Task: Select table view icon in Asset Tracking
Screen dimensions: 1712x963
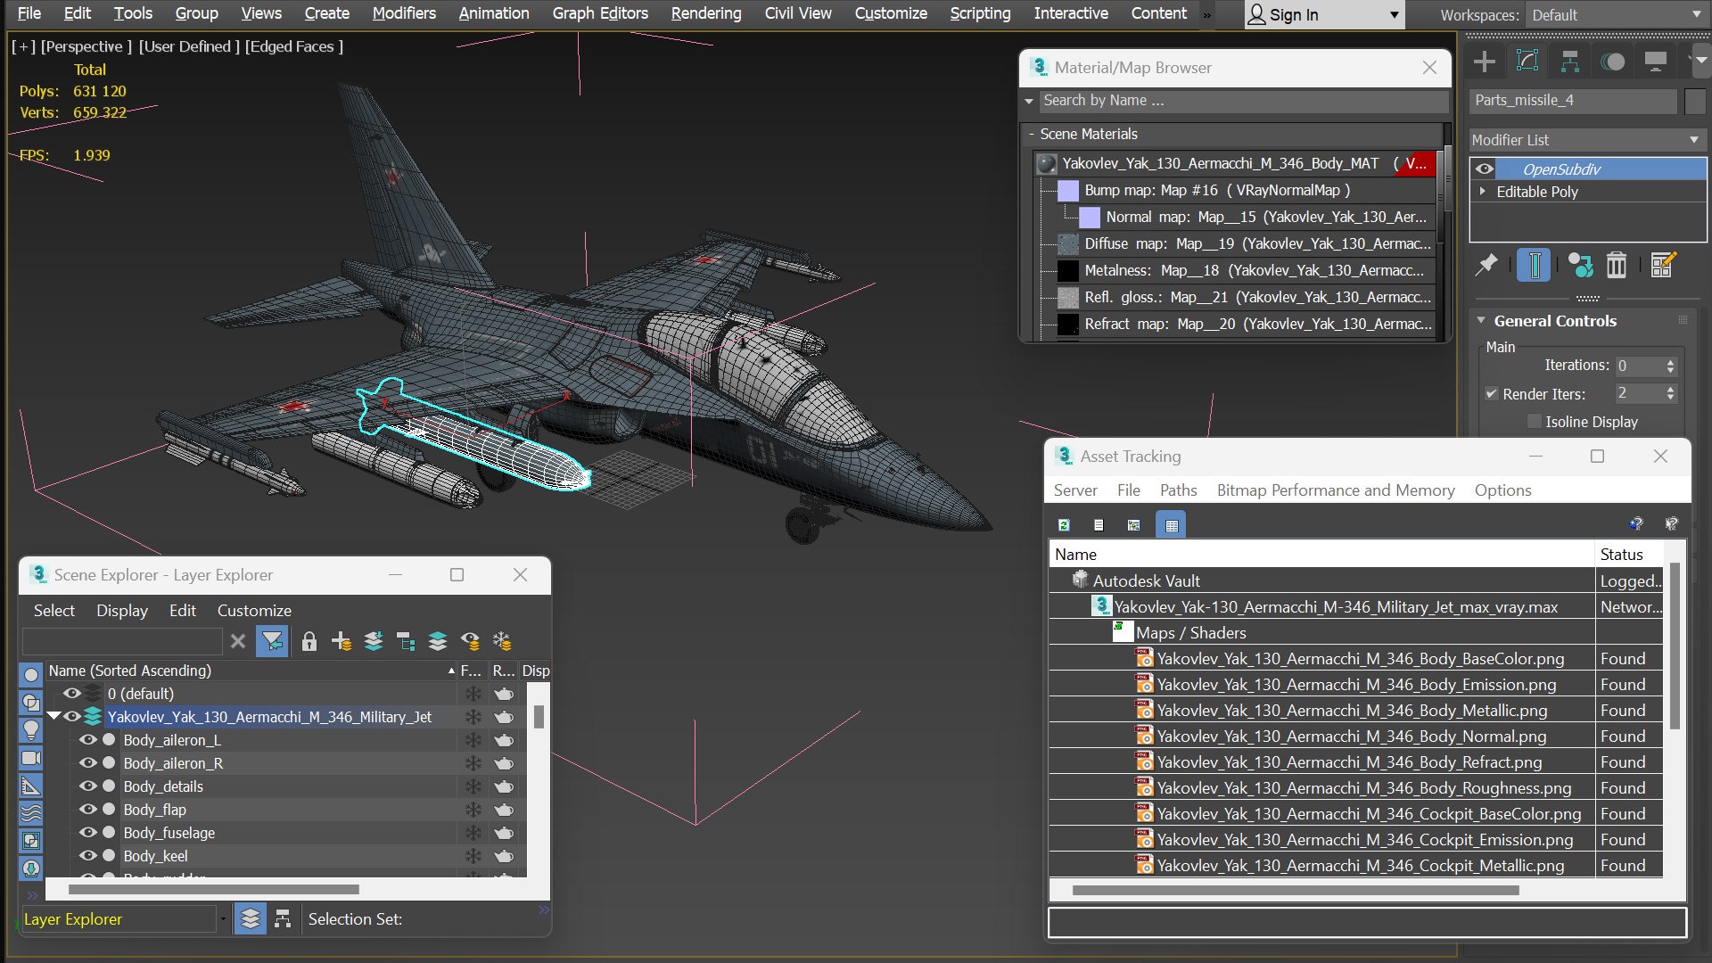Action: [x=1171, y=525]
